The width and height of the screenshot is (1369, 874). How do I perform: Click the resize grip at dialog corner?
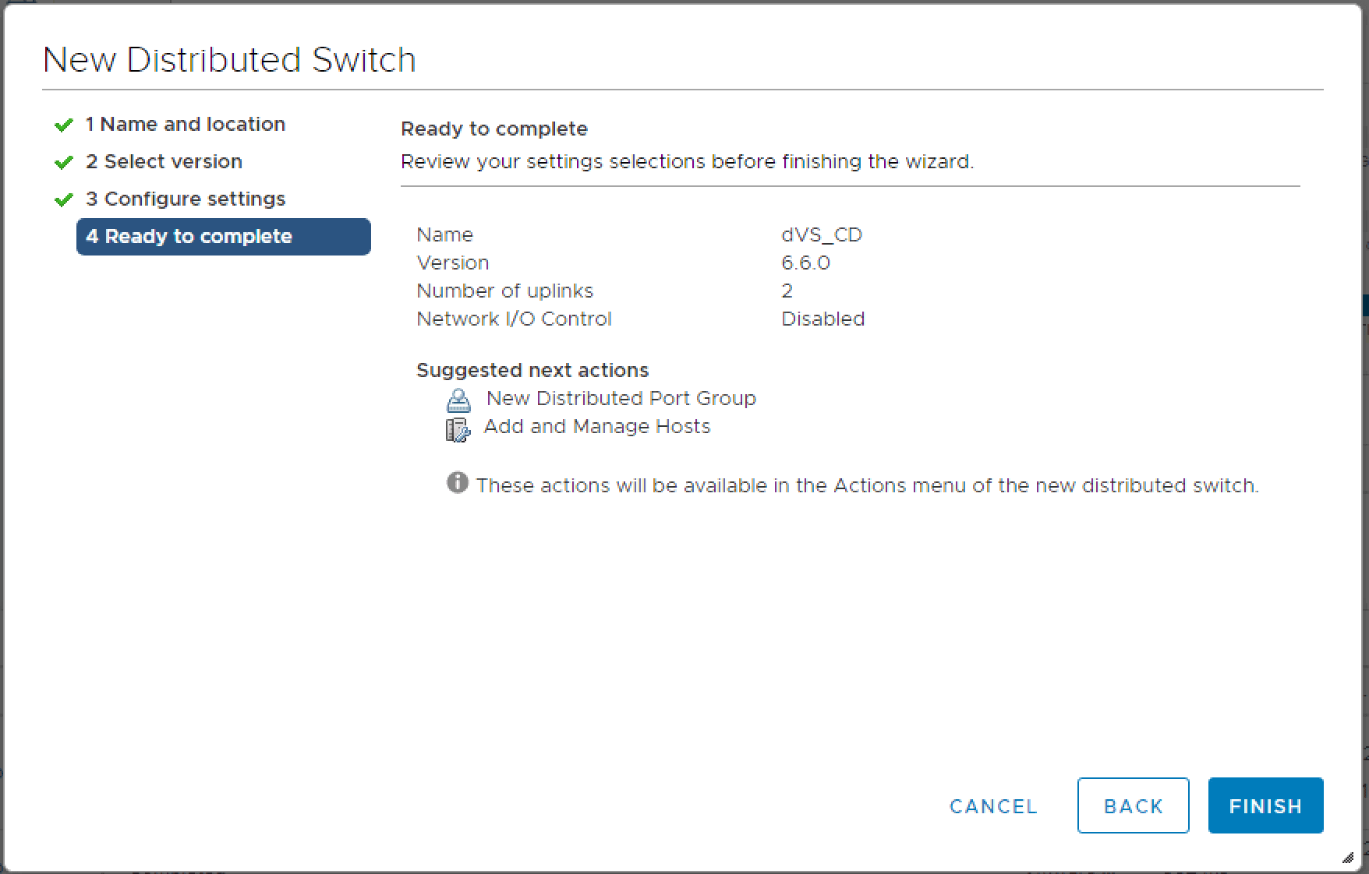coord(1348,858)
